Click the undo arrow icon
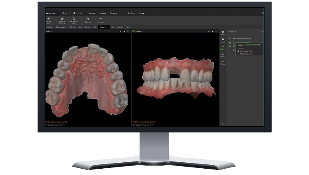309x175 pixels. 66,13
